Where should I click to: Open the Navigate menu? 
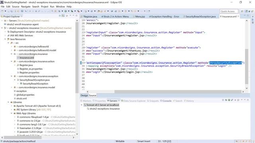point(25,7)
